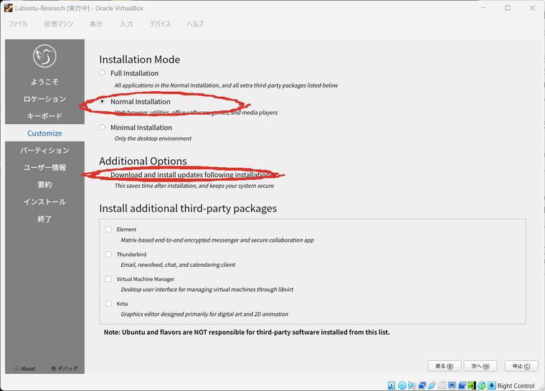Click the 戻る(B) back button
The width and height of the screenshot is (545, 391).
pos(444,366)
